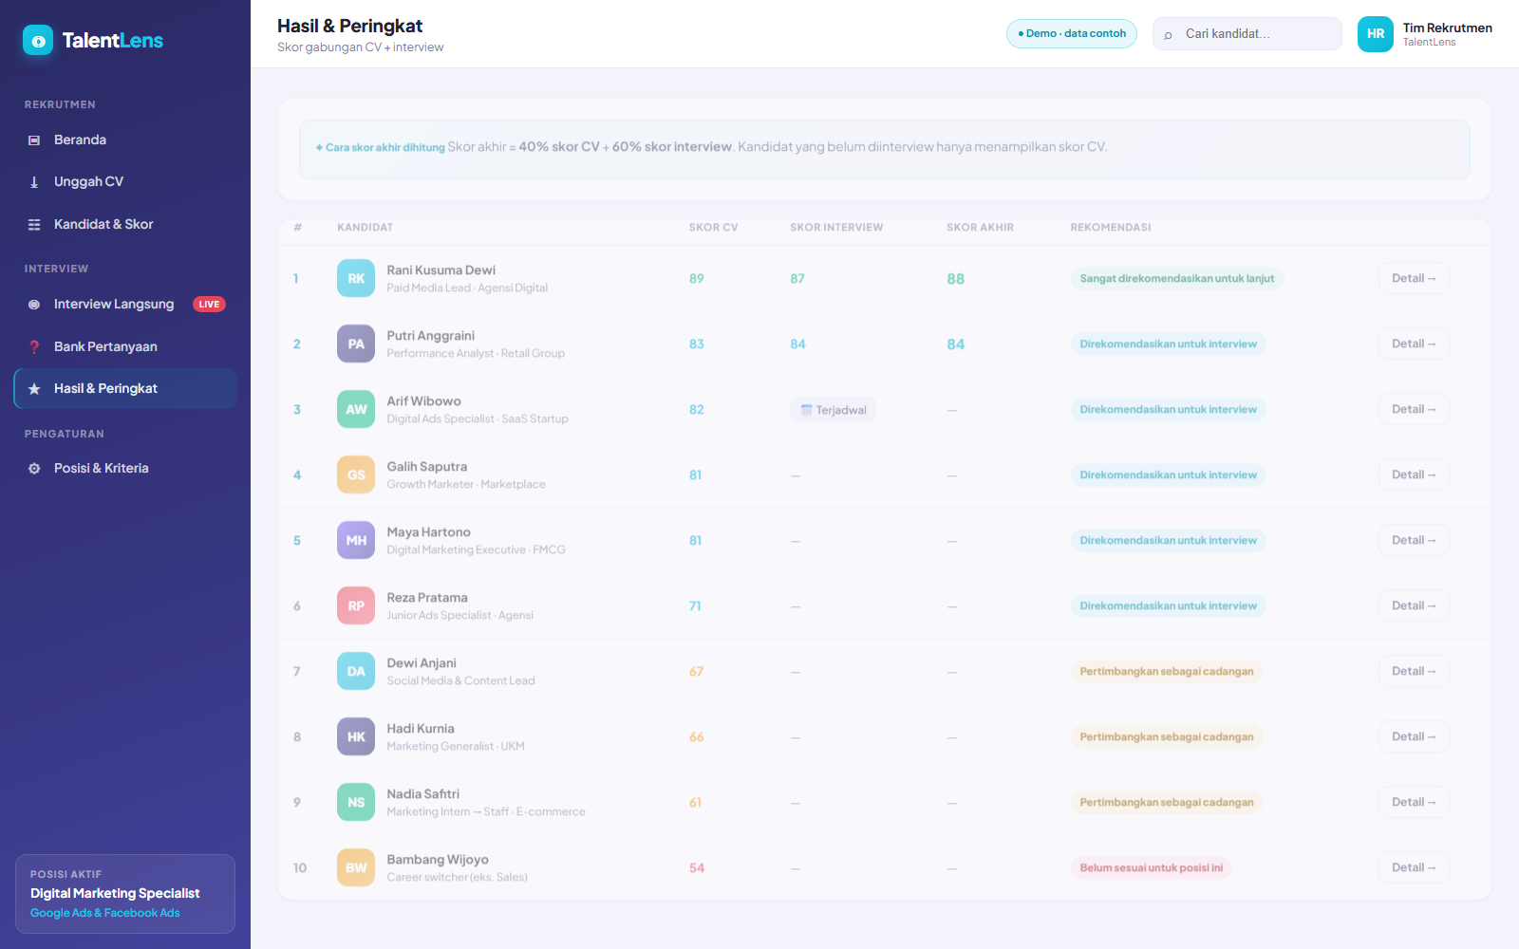The width and height of the screenshot is (1519, 949).
Task: Open Posisi & Kriteria settings
Action: click(125, 469)
